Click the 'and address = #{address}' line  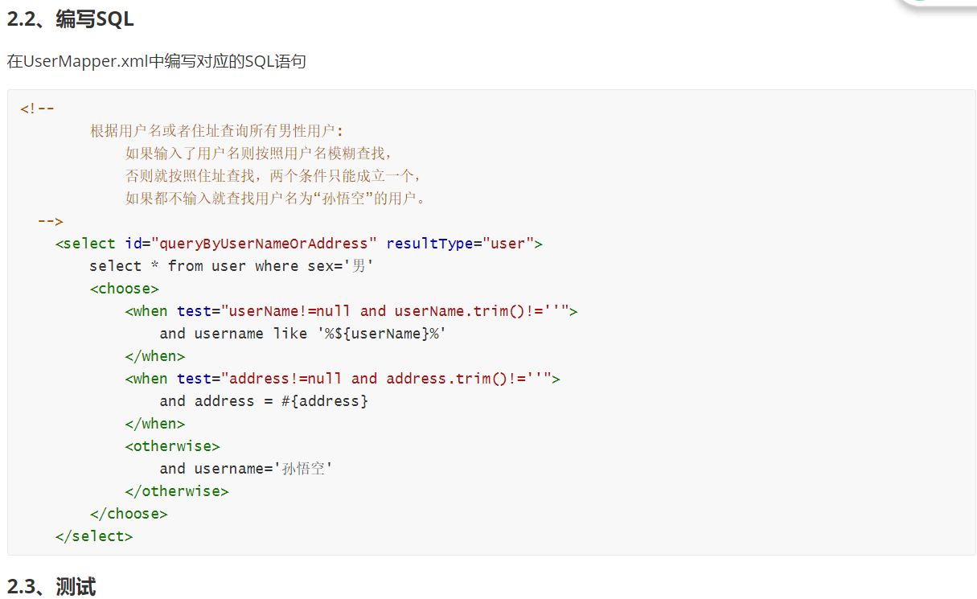(x=264, y=401)
